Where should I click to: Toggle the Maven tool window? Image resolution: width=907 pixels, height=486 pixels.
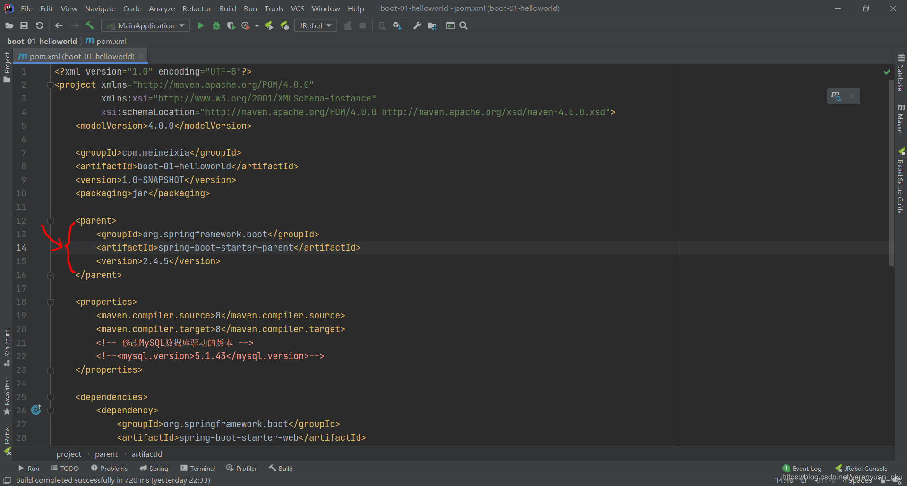click(x=901, y=119)
